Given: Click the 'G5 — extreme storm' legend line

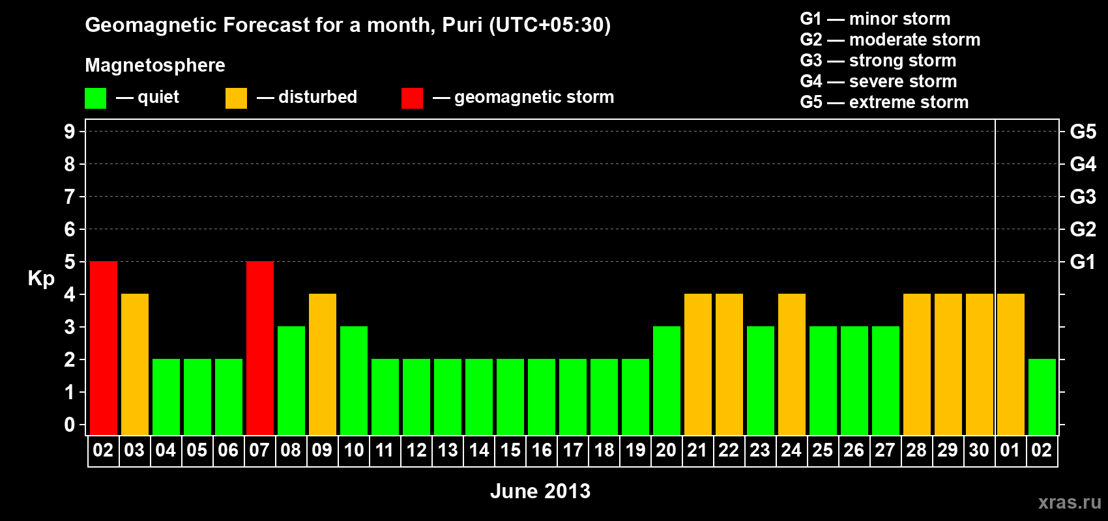Looking at the screenshot, I should coord(884,102).
